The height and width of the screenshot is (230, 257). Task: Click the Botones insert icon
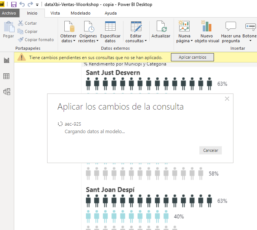click(x=250, y=27)
